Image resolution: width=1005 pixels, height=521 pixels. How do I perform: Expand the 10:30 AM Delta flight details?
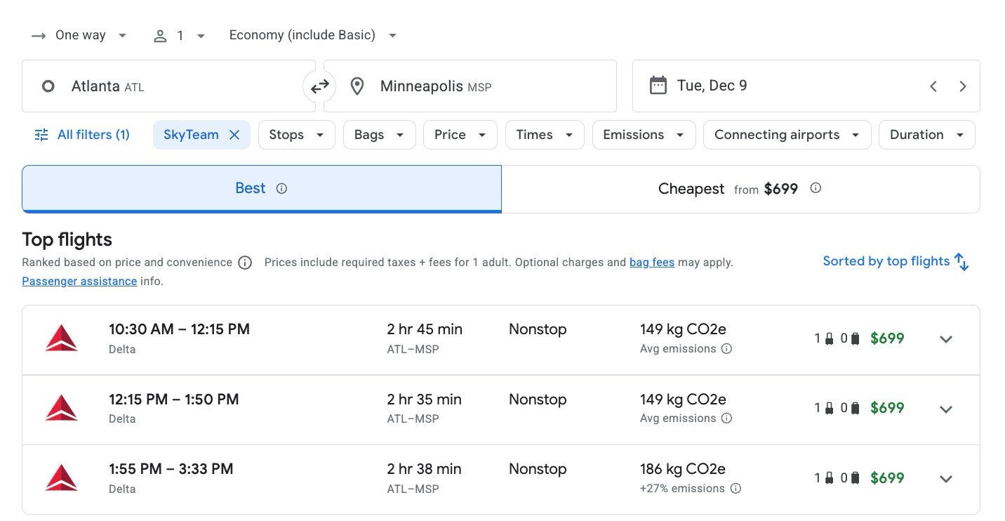945,339
